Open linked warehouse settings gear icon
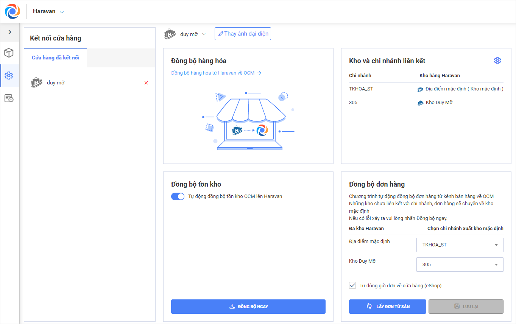The image size is (516, 324). click(497, 61)
